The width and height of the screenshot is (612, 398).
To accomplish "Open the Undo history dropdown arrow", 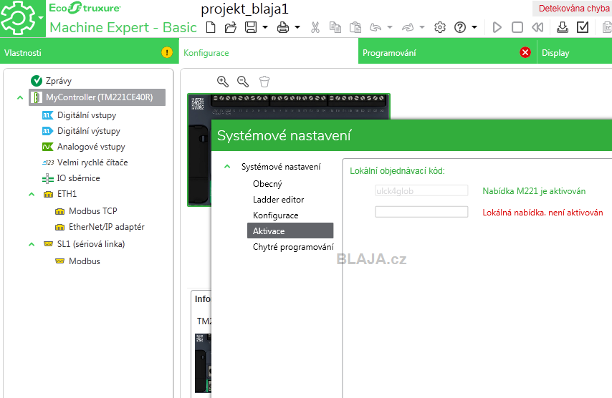I will pyautogui.click(x=390, y=27).
